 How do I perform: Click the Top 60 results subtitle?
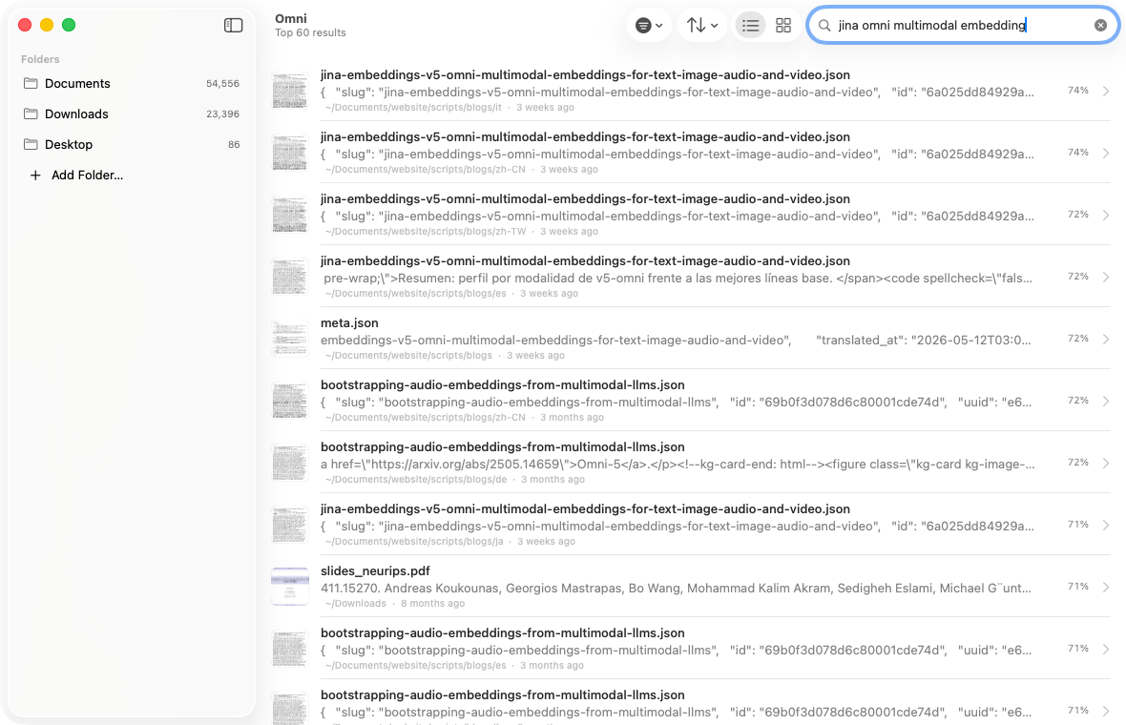click(310, 33)
